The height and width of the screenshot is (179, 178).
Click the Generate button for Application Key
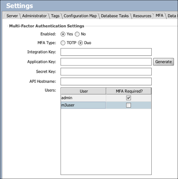[163, 62]
